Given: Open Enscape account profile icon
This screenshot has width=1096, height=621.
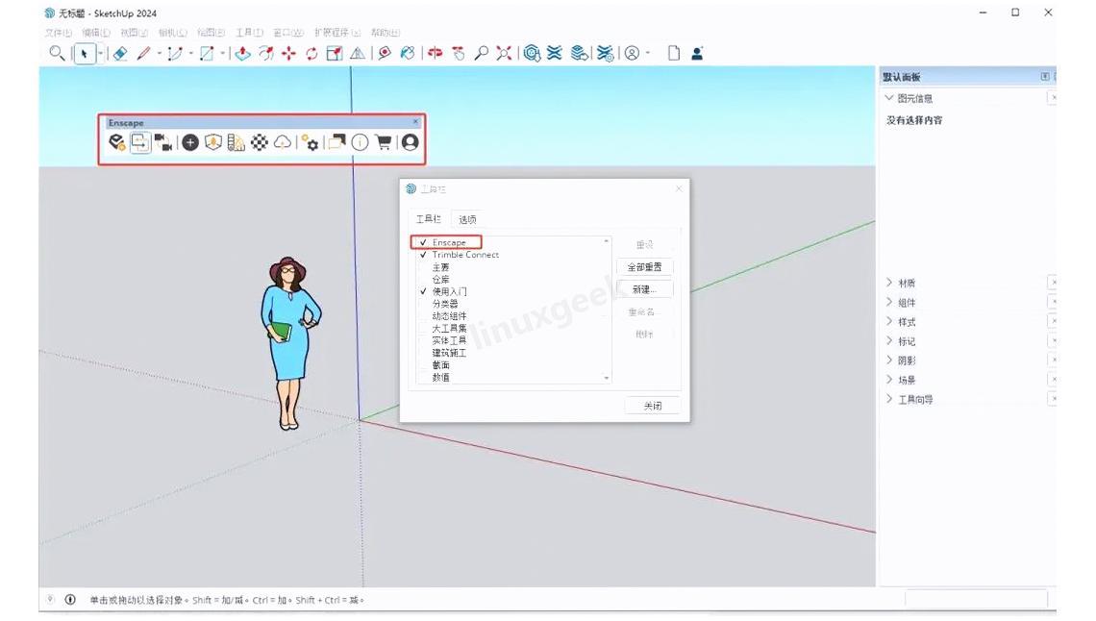Looking at the screenshot, I should [x=411, y=142].
